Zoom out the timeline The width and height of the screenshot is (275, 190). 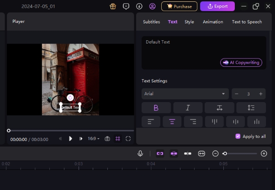coord(215,154)
